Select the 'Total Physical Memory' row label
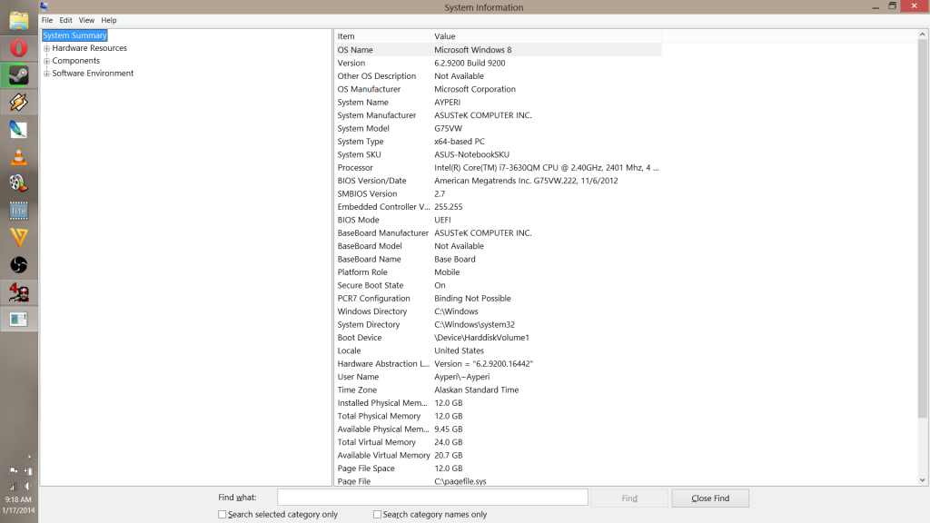 379,416
